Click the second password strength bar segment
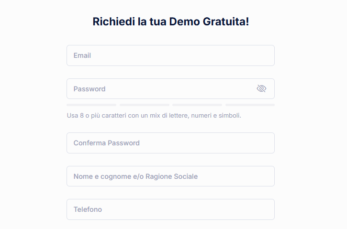This screenshot has height=229, width=347. (x=144, y=105)
